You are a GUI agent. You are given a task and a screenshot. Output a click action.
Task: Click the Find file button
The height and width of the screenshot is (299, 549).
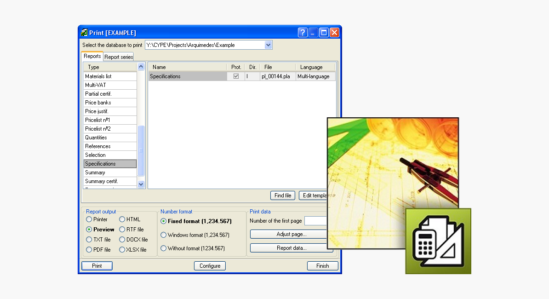pyautogui.click(x=283, y=195)
